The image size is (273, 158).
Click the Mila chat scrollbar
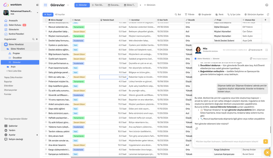pyautogui.click(x=270, y=130)
